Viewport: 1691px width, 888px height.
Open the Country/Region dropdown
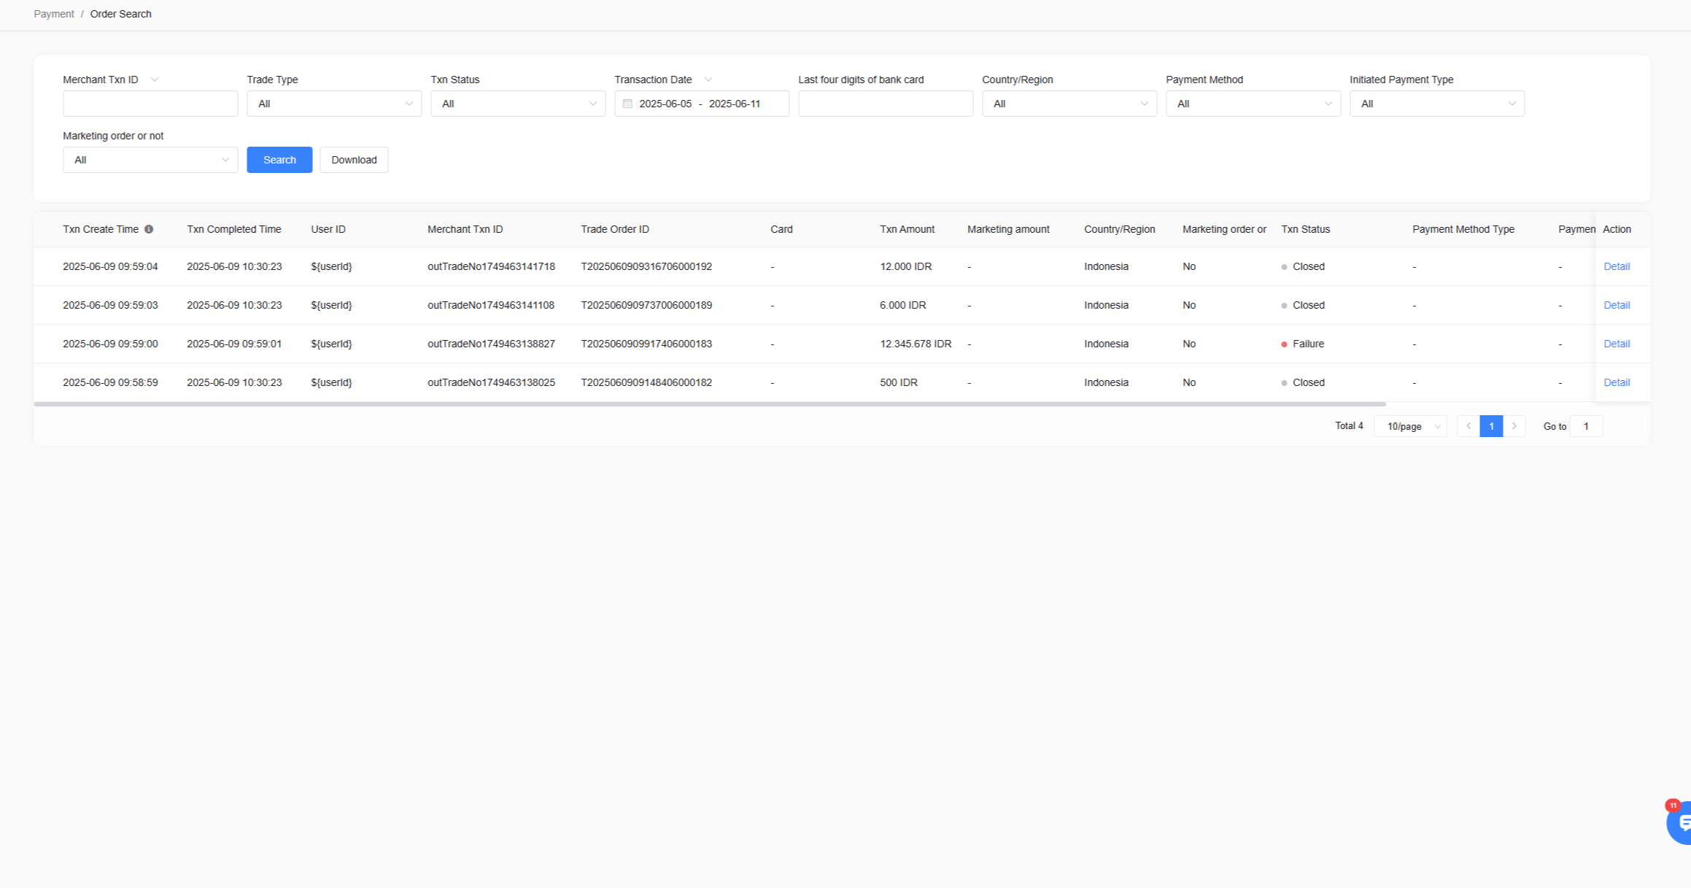1069,104
